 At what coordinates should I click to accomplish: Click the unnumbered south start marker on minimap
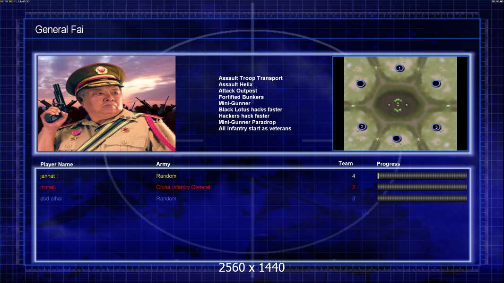tap(396, 139)
